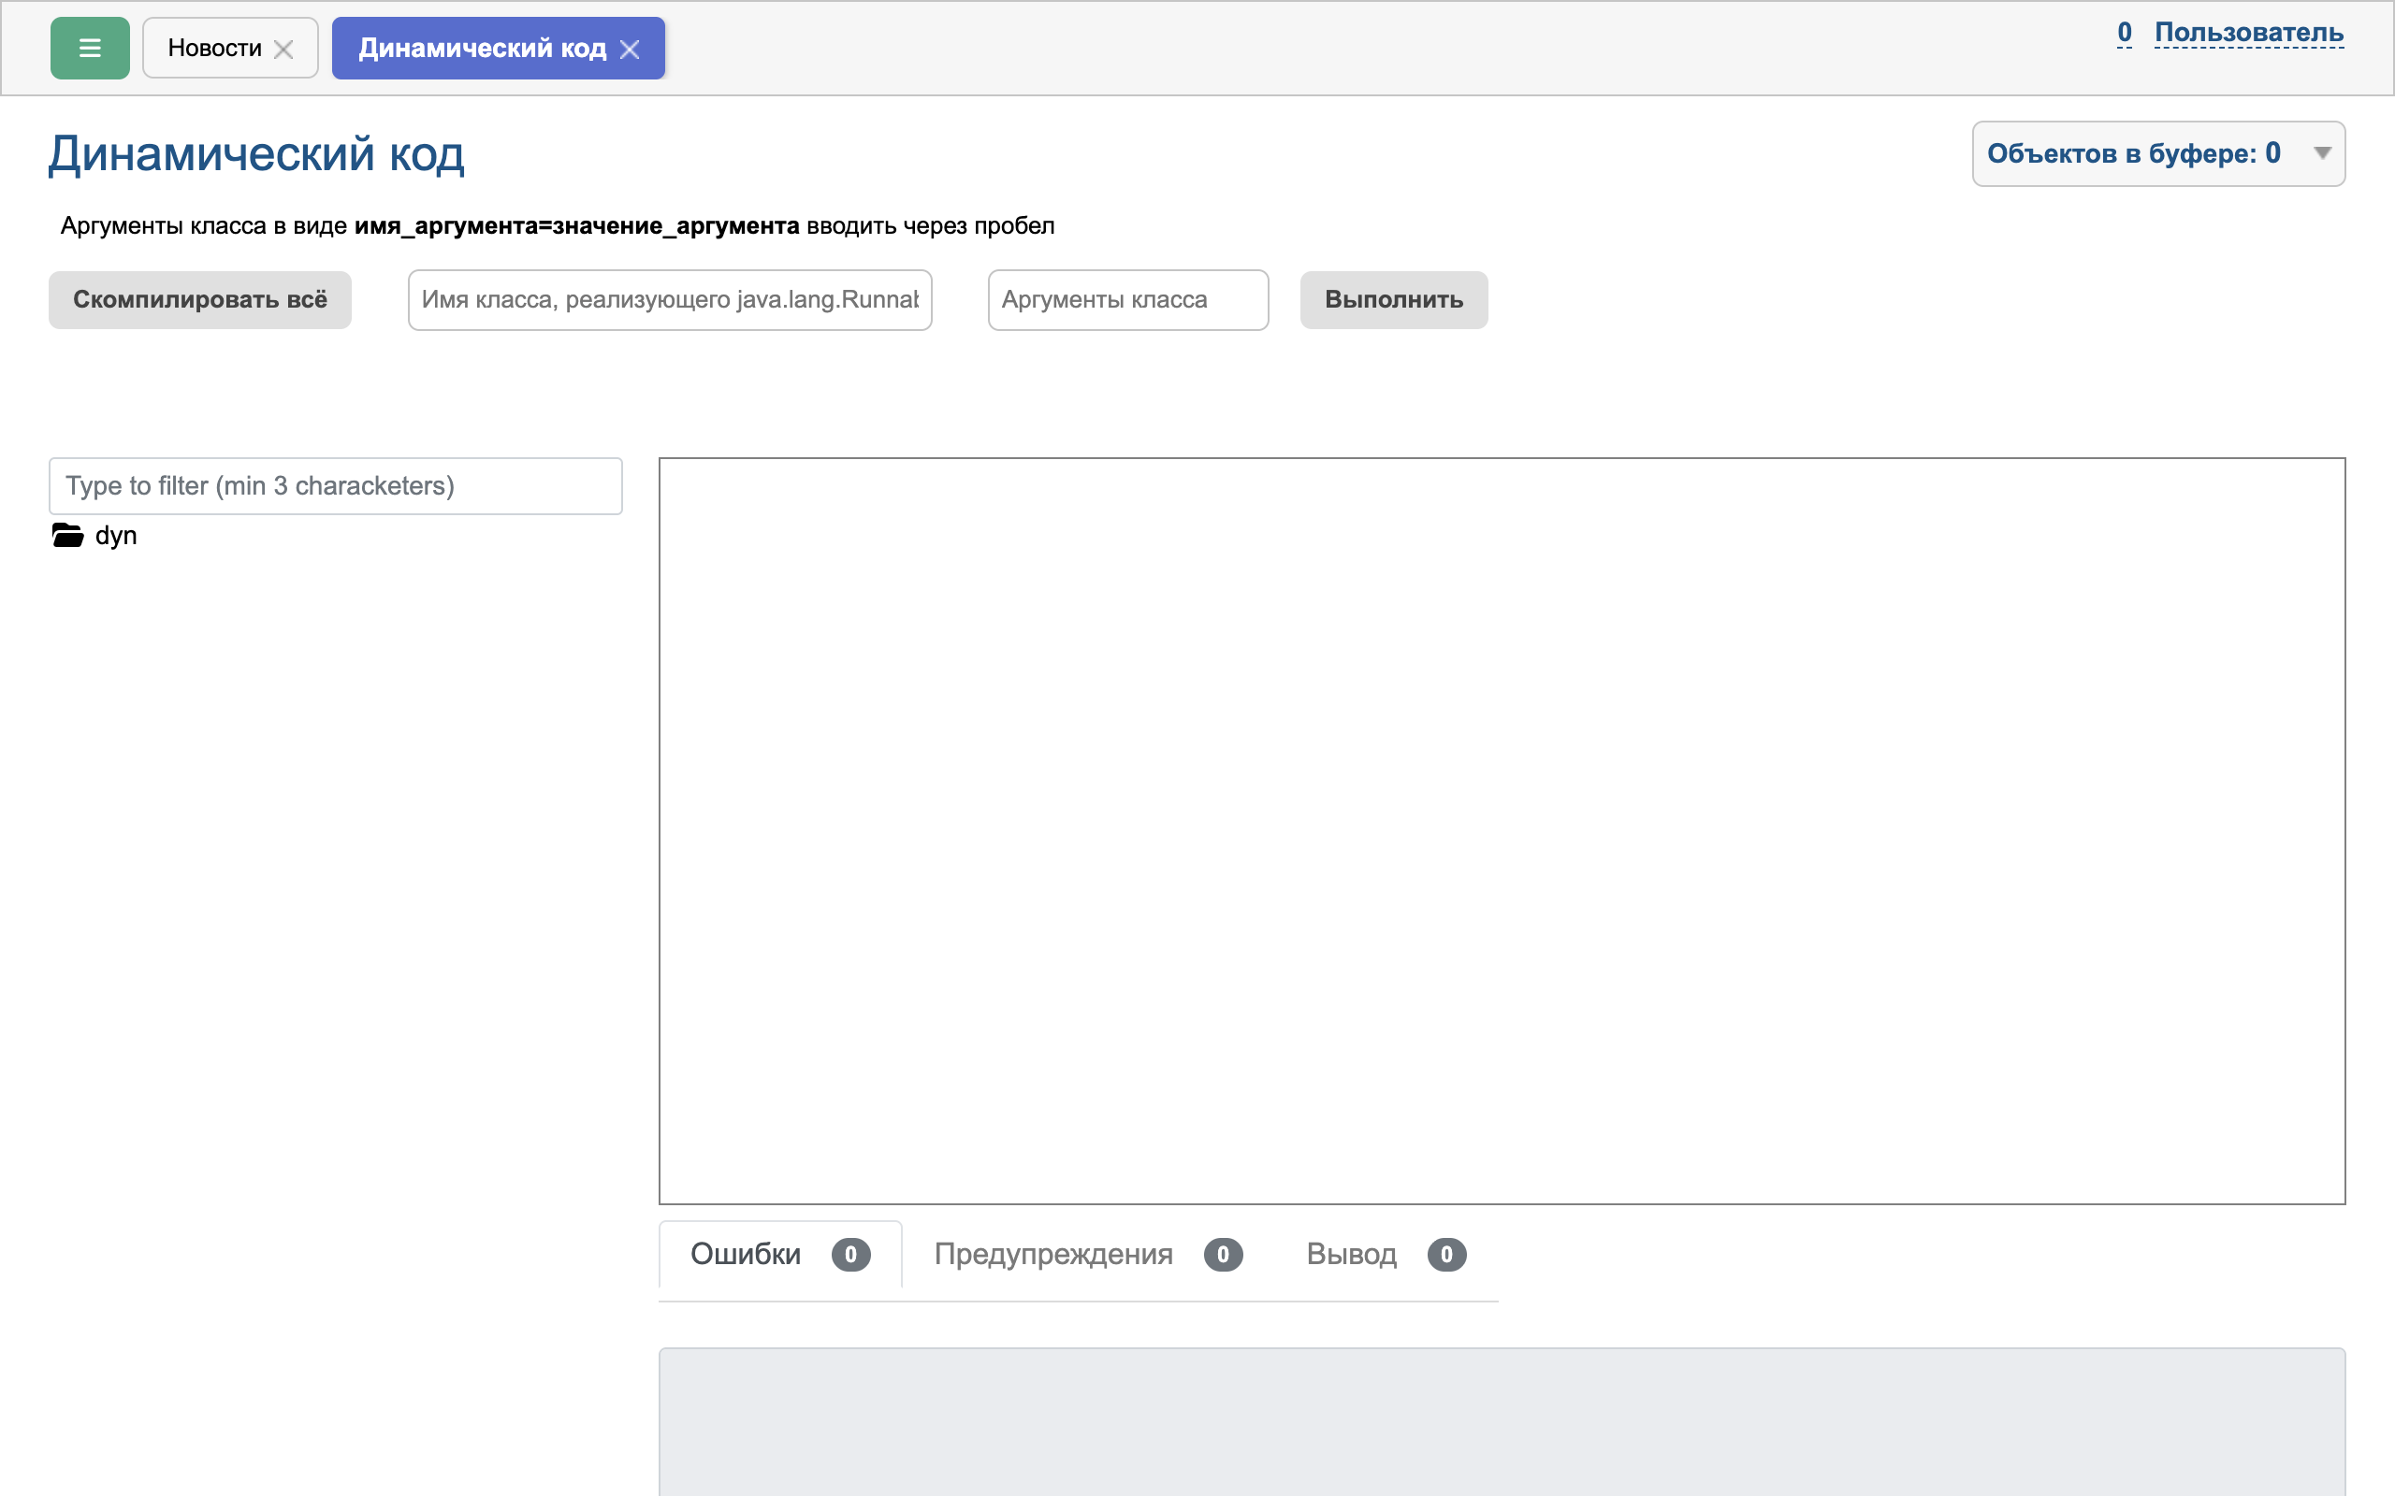Click the Динамический код page heading
Image resolution: width=2395 pixels, height=1496 pixels.
256,154
